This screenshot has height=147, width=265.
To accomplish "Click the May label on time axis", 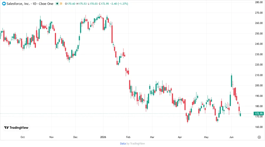I will tap(206, 137).
